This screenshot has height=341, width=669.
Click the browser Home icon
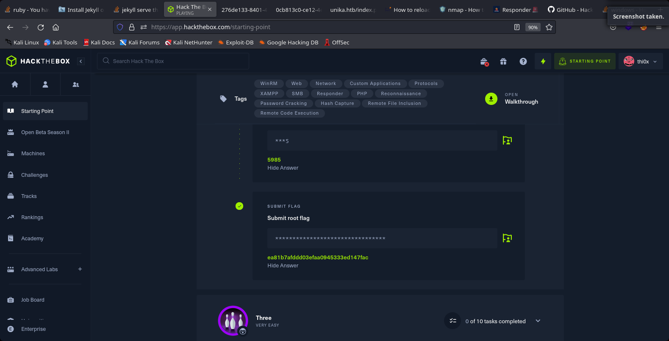(56, 27)
